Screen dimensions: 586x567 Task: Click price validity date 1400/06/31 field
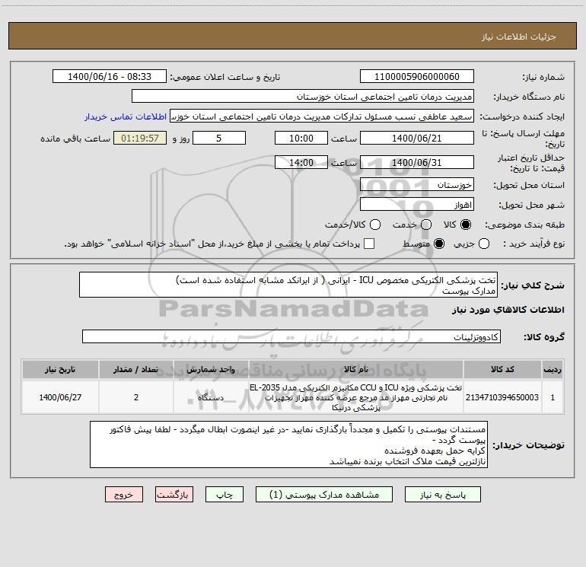pyautogui.click(x=417, y=162)
